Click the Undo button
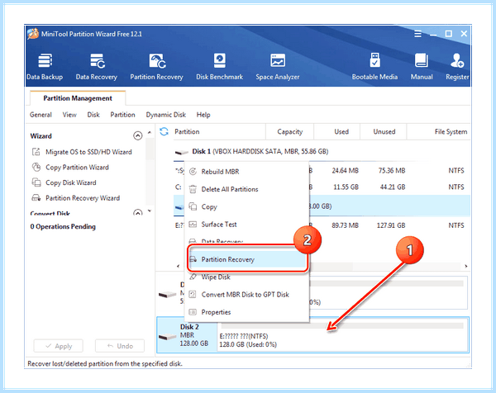 coord(120,346)
